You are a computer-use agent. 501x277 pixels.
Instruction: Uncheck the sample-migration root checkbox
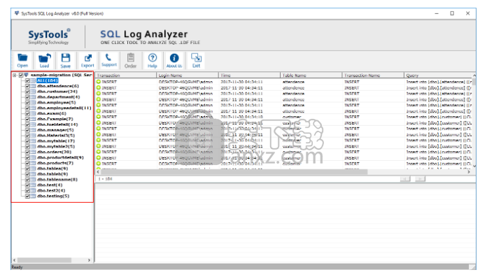(x=21, y=75)
